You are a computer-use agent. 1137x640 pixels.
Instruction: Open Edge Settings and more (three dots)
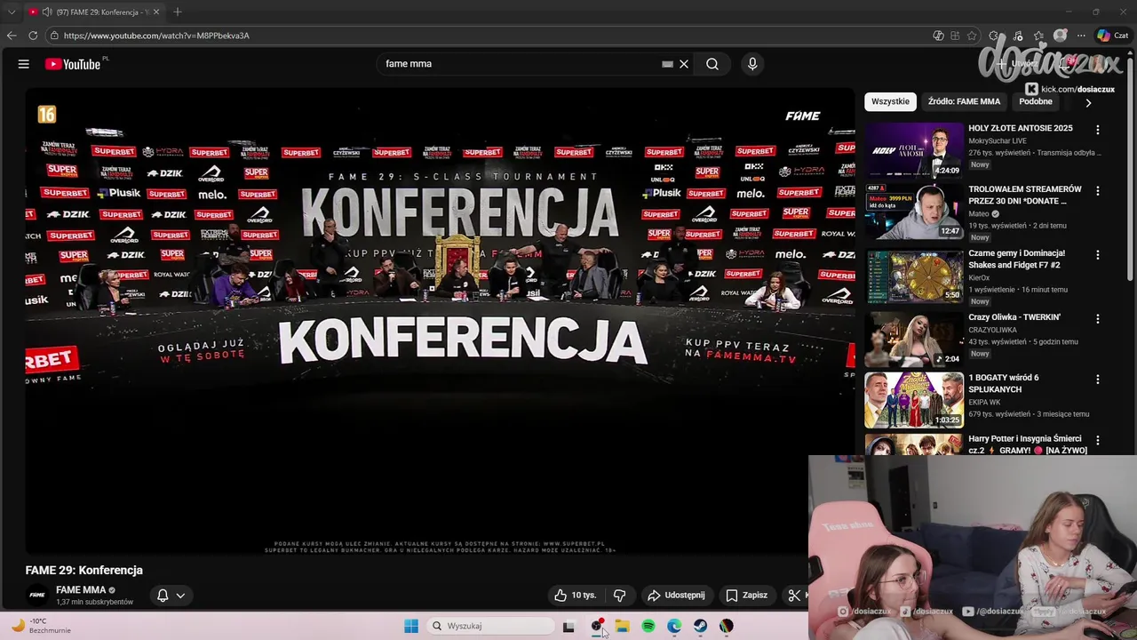point(1081,36)
